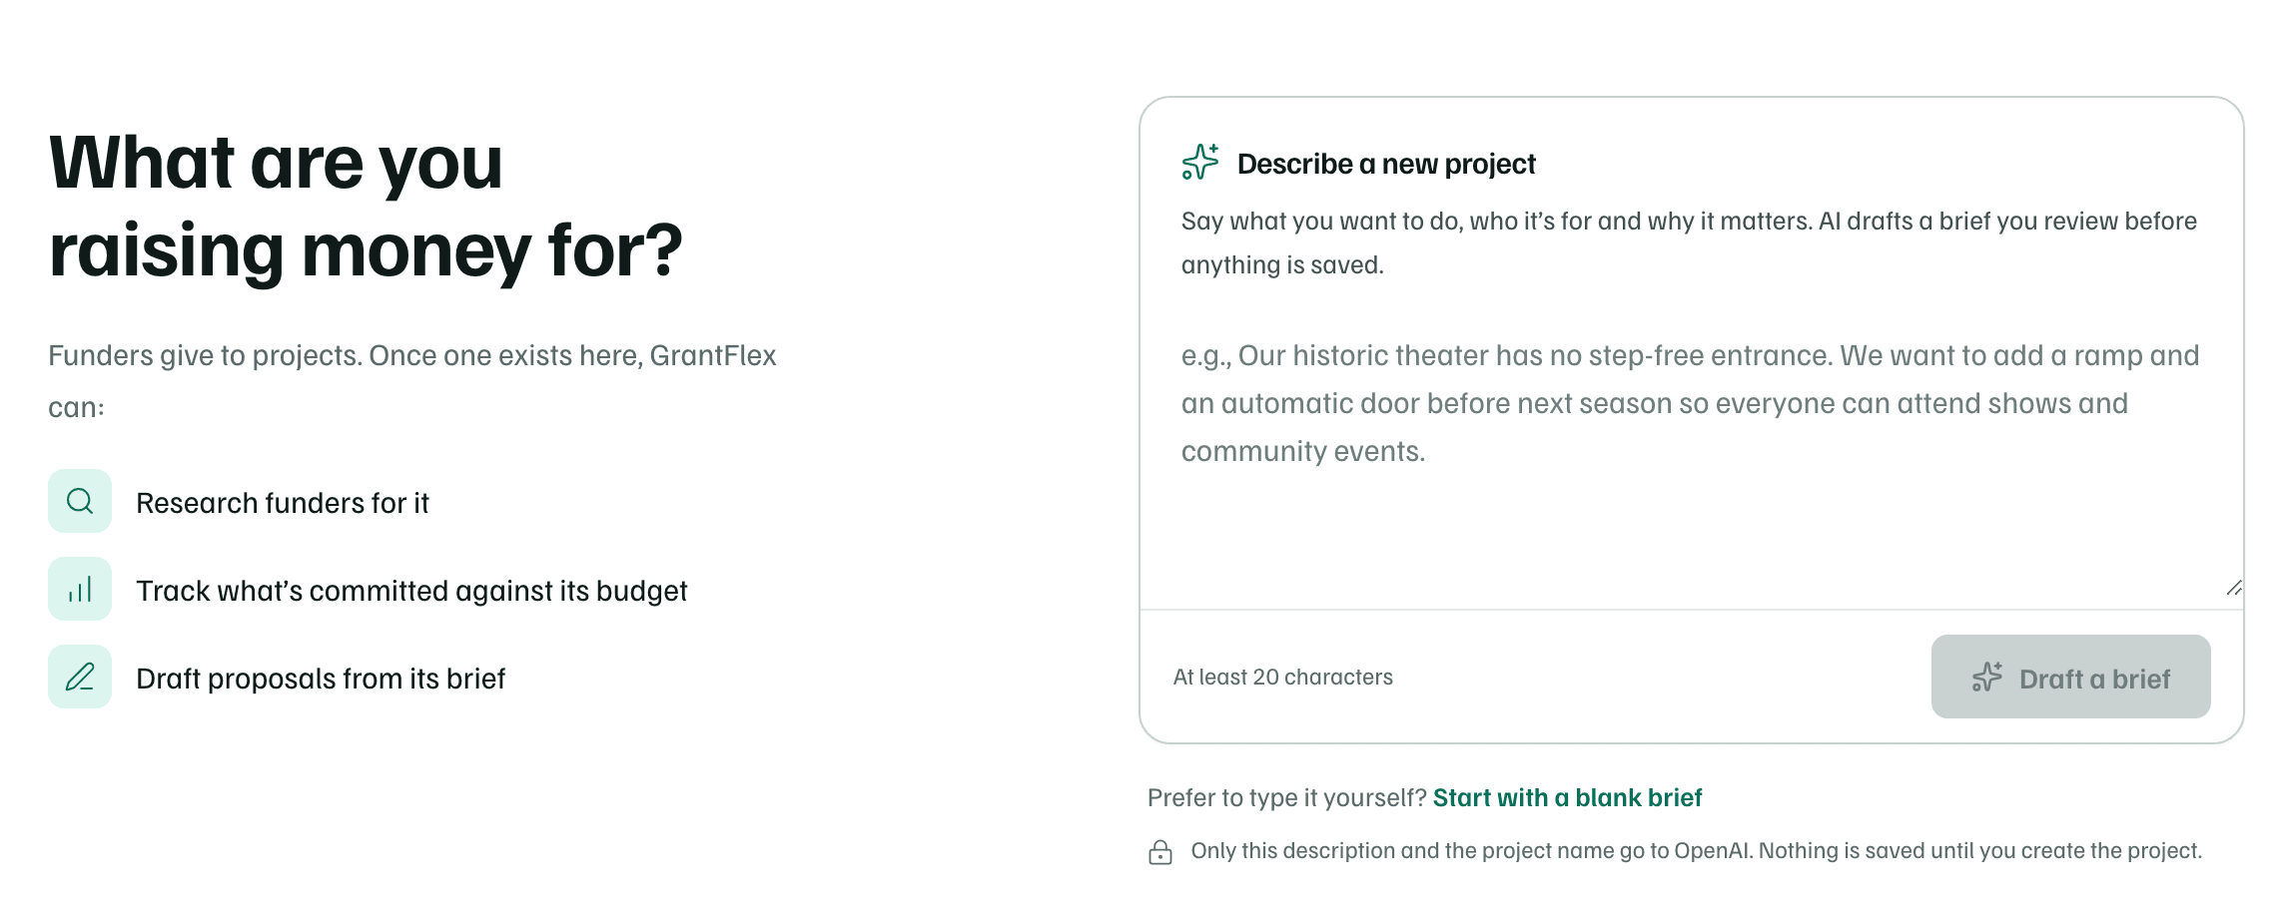
Task: Click the 'Research funders for it' text
Action: click(x=283, y=503)
